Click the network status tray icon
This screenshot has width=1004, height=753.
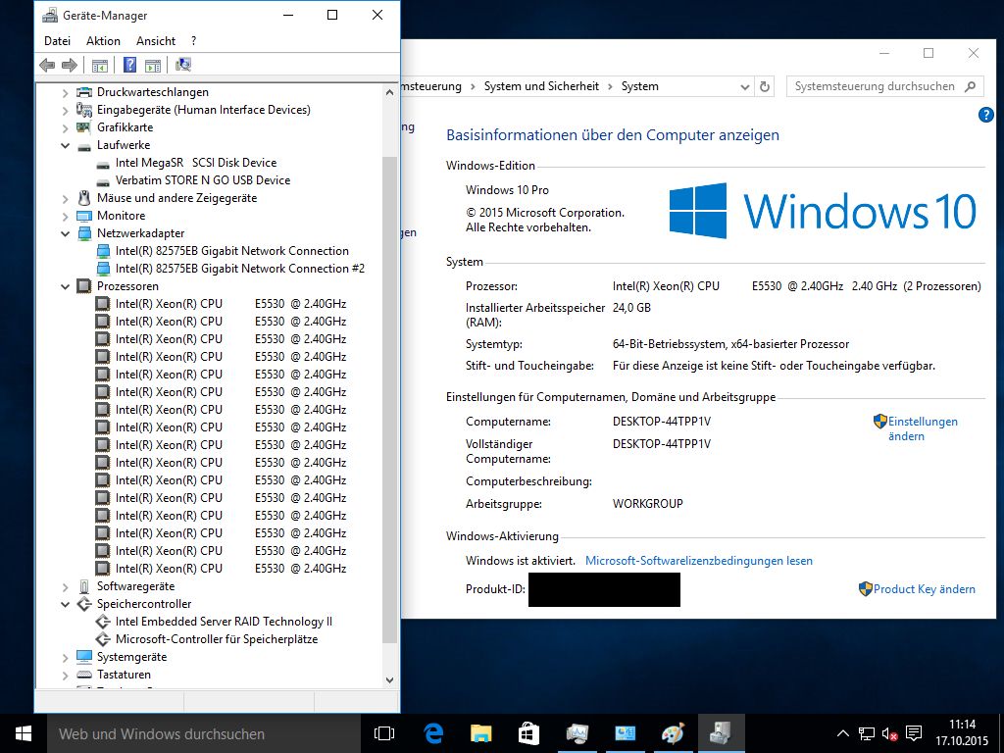click(x=867, y=733)
